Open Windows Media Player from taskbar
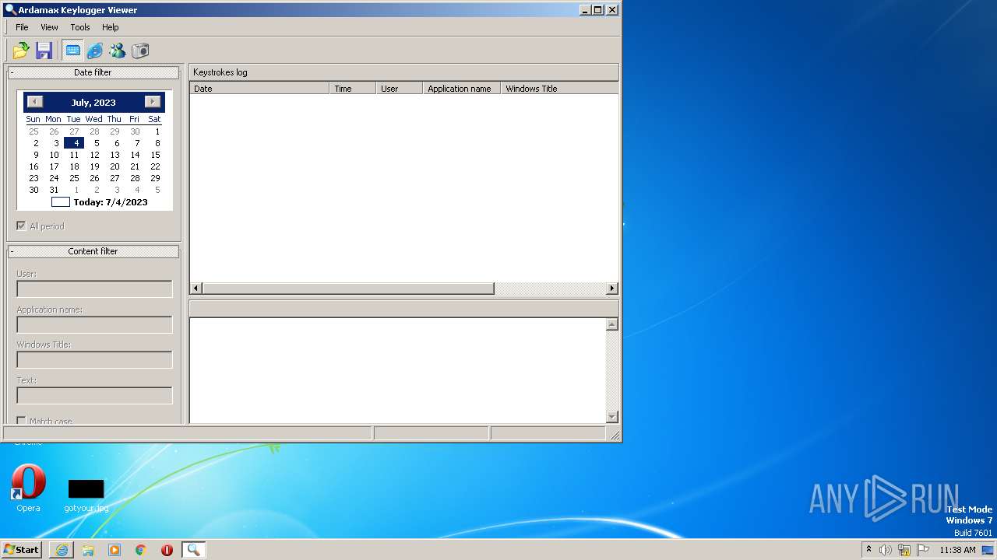The width and height of the screenshot is (997, 560). click(114, 550)
